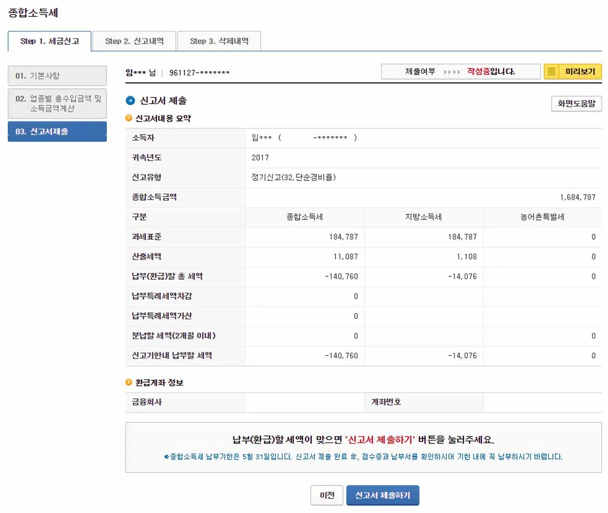Open the 미리보기 preview button
The height and width of the screenshot is (513, 608).
(x=573, y=71)
